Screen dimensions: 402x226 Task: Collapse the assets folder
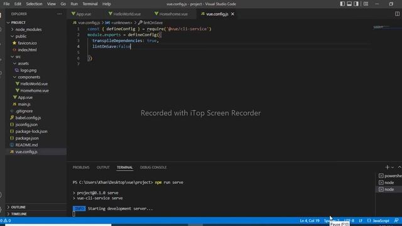coord(23,63)
